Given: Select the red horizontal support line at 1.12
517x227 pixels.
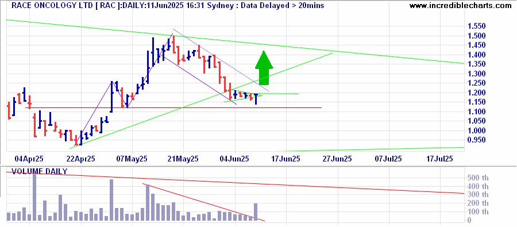Looking at the screenshot, I should click(x=173, y=107).
